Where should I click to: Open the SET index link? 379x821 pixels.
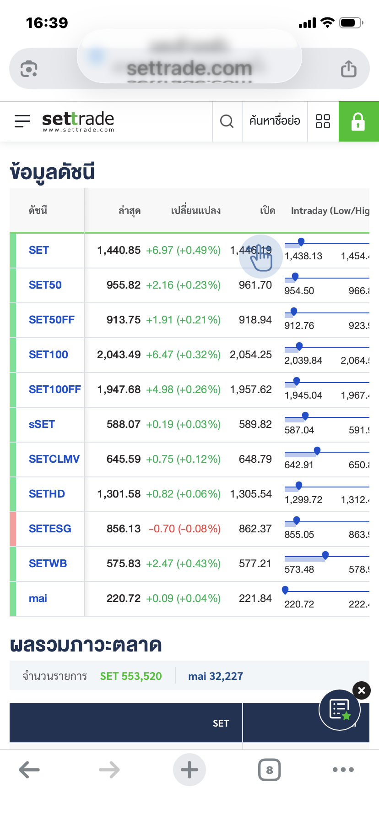[39, 250]
